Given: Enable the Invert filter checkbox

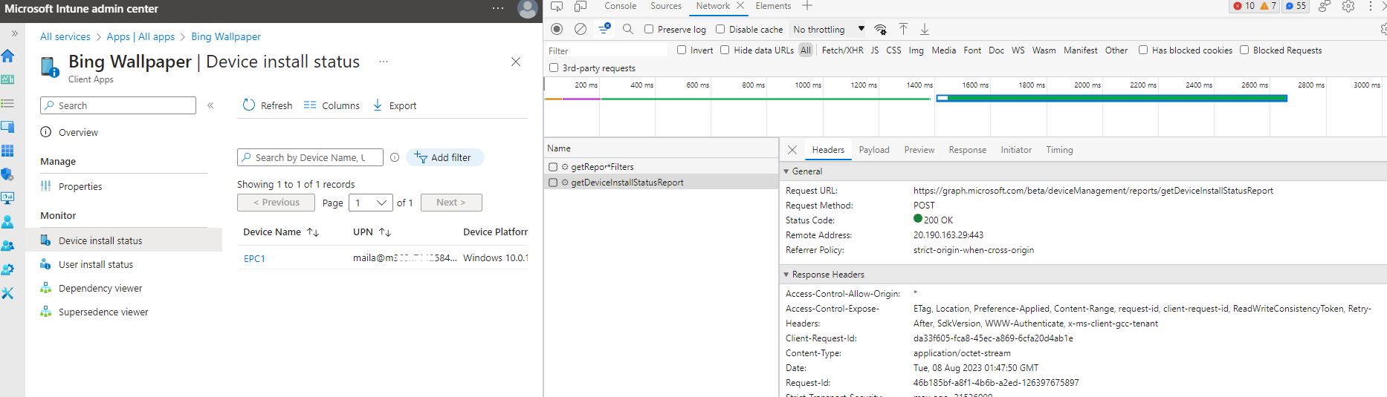Looking at the screenshot, I should coord(682,50).
